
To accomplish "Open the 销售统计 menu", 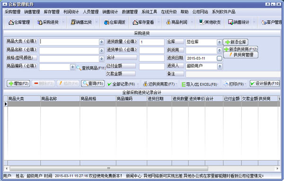I will 110,12.
